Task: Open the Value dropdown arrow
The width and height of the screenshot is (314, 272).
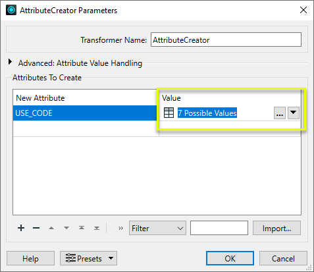Action: (x=294, y=113)
